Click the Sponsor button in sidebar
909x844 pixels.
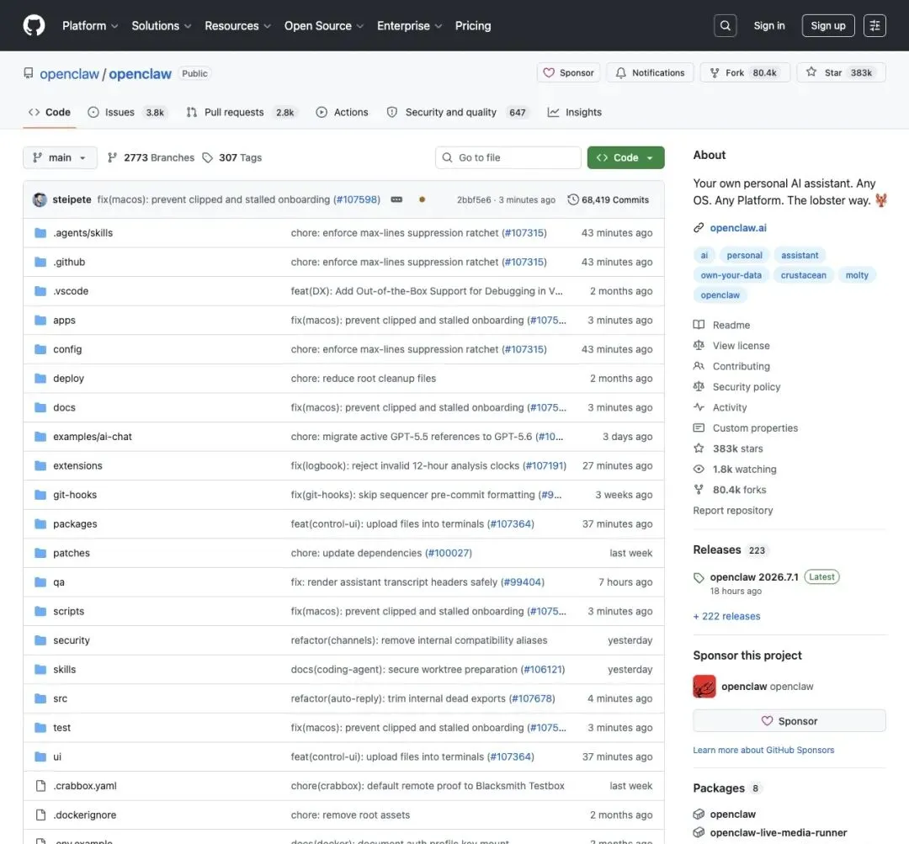point(789,721)
